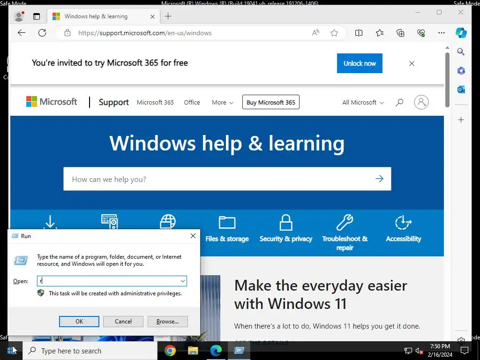Open File Explorer from taskbar
480x360 pixels.
193,351
